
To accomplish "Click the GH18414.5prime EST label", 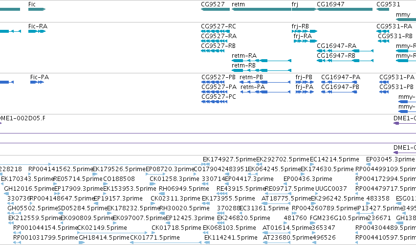I will [x=104, y=238].
